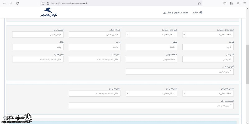Focus the تلفن ثابت input field
The height and width of the screenshot is (124, 249).
click(95, 59)
